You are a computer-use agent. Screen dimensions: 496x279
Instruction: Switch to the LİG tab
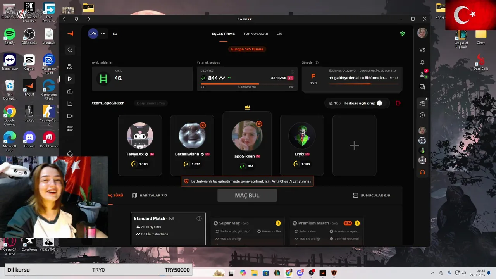pyautogui.click(x=279, y=34)
